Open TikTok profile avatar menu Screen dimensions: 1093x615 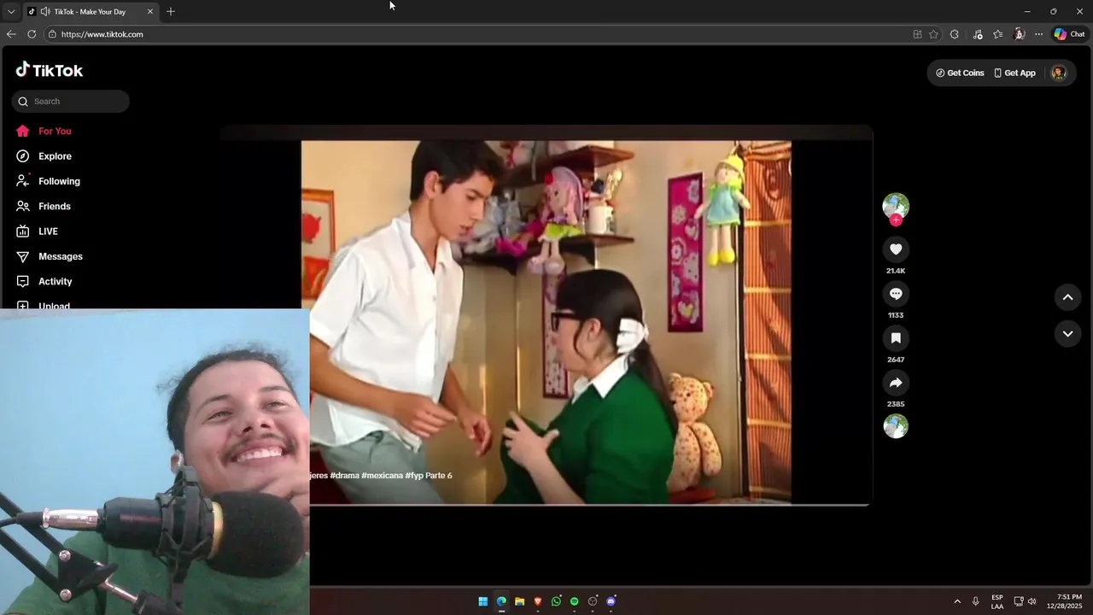click(x=1059, y=73)
